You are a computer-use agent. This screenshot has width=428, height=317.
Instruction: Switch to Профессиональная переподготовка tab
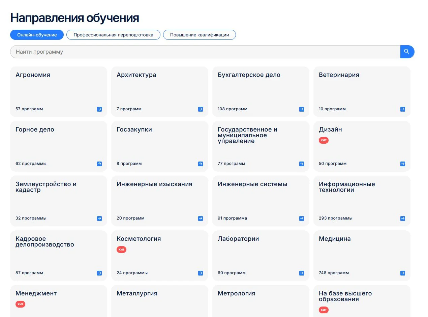pyautogui.click(x=113, y=35)
